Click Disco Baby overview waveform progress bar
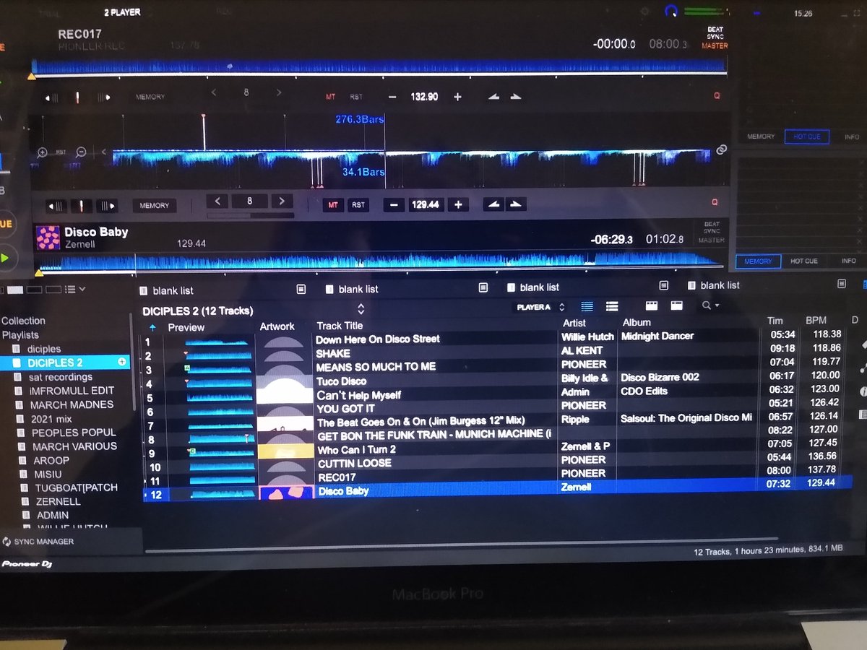This screenshot has height=650, width=867. click(x=380, y=262)
